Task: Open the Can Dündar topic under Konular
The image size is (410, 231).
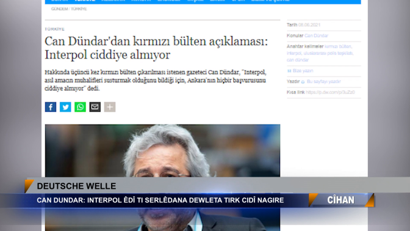Action: pos(316,35)
